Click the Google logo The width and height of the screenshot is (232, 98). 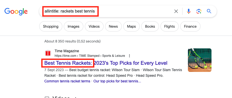(16, 12)
